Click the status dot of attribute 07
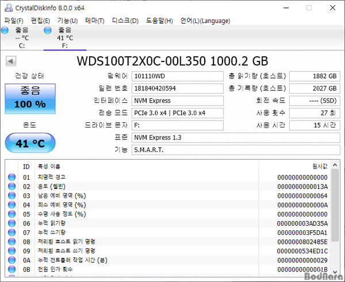 pos(12,233)
